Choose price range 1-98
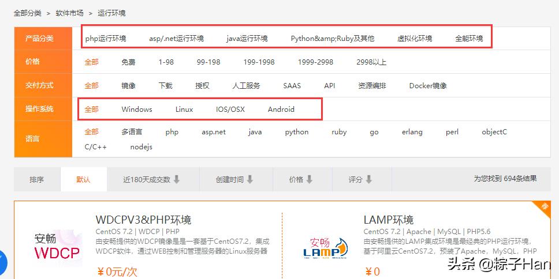 tap(166, 62)
